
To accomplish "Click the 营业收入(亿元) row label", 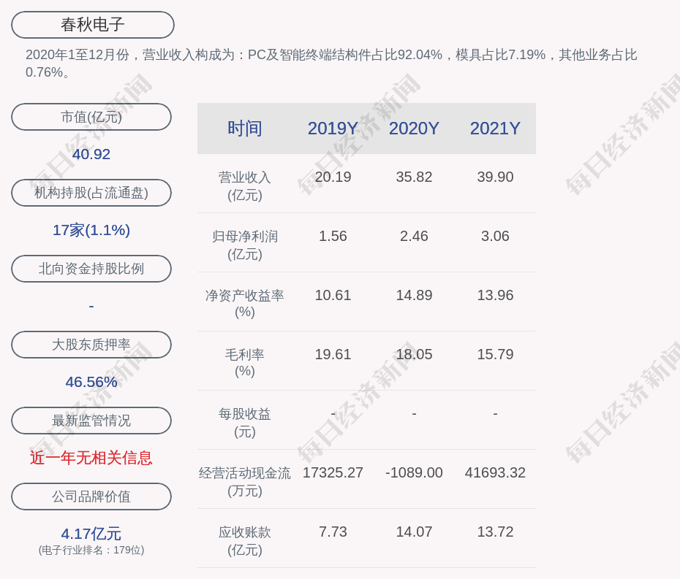I will [245, 186].
